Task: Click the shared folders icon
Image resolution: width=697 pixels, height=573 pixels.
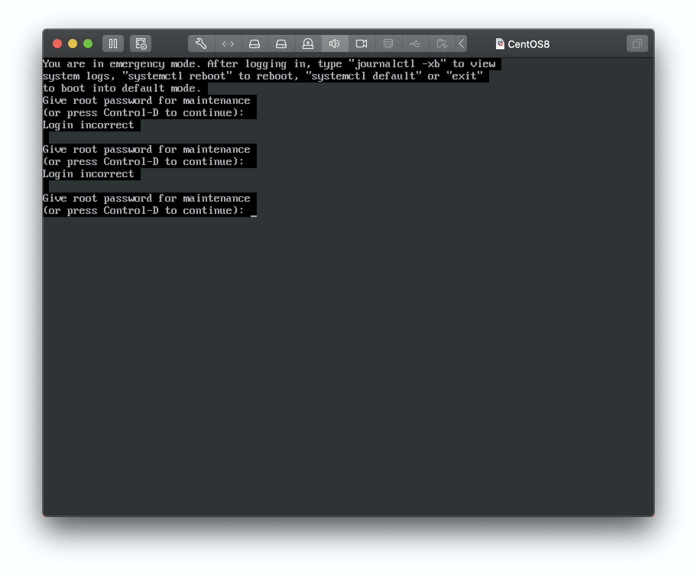Action: coord(442,44)
